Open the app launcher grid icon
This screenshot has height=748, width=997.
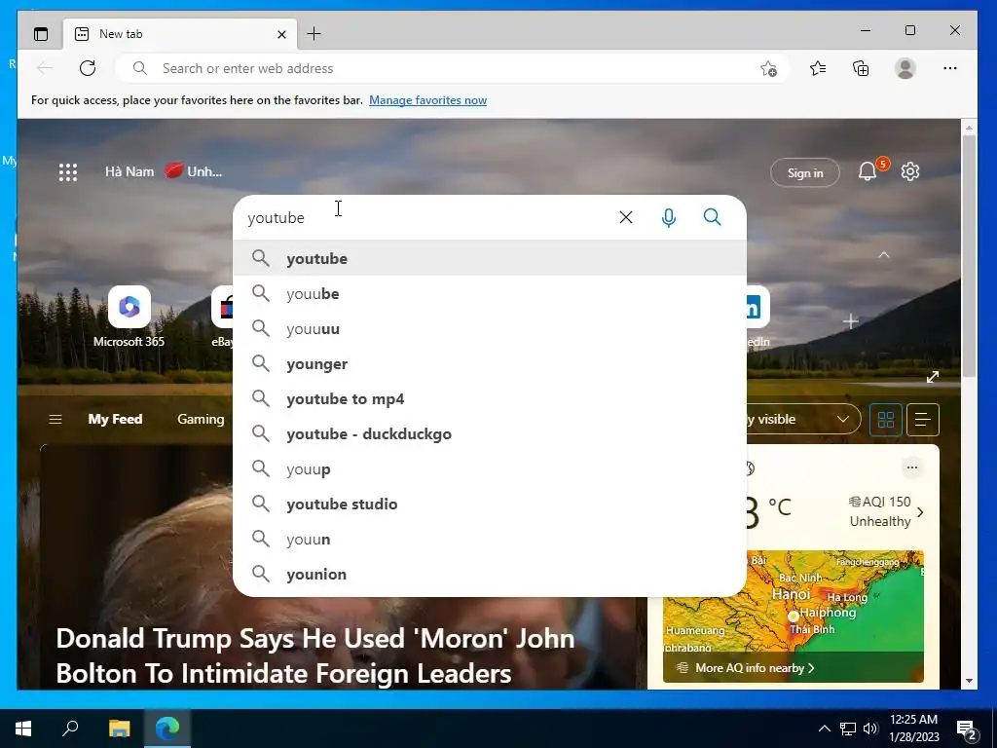tap(68, 171)
